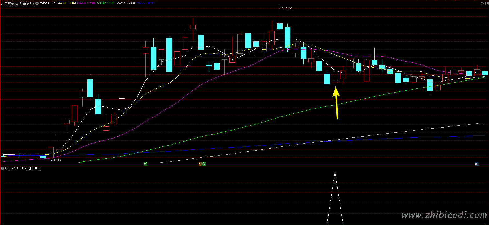Expand the main chart indicator dropdown arrow
489x225 pixels.
(x=37, y=3)
